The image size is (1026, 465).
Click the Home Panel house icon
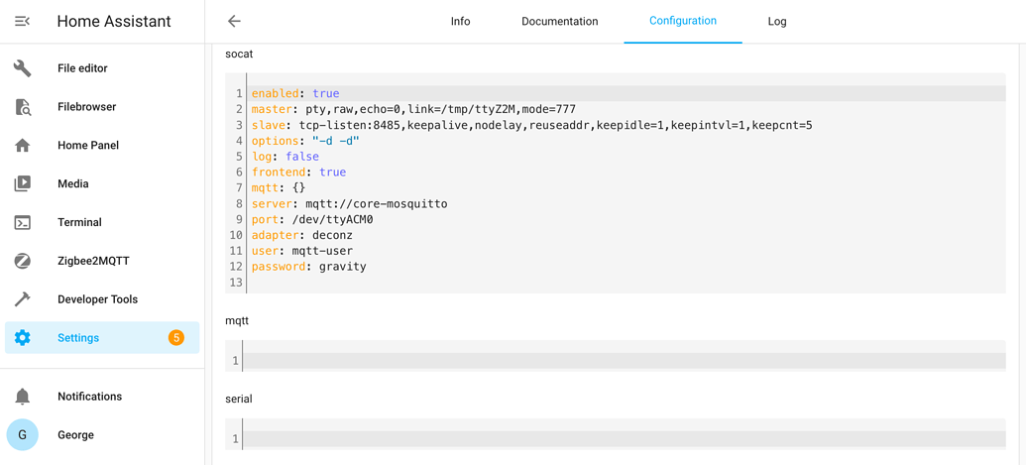pos(22,145)
